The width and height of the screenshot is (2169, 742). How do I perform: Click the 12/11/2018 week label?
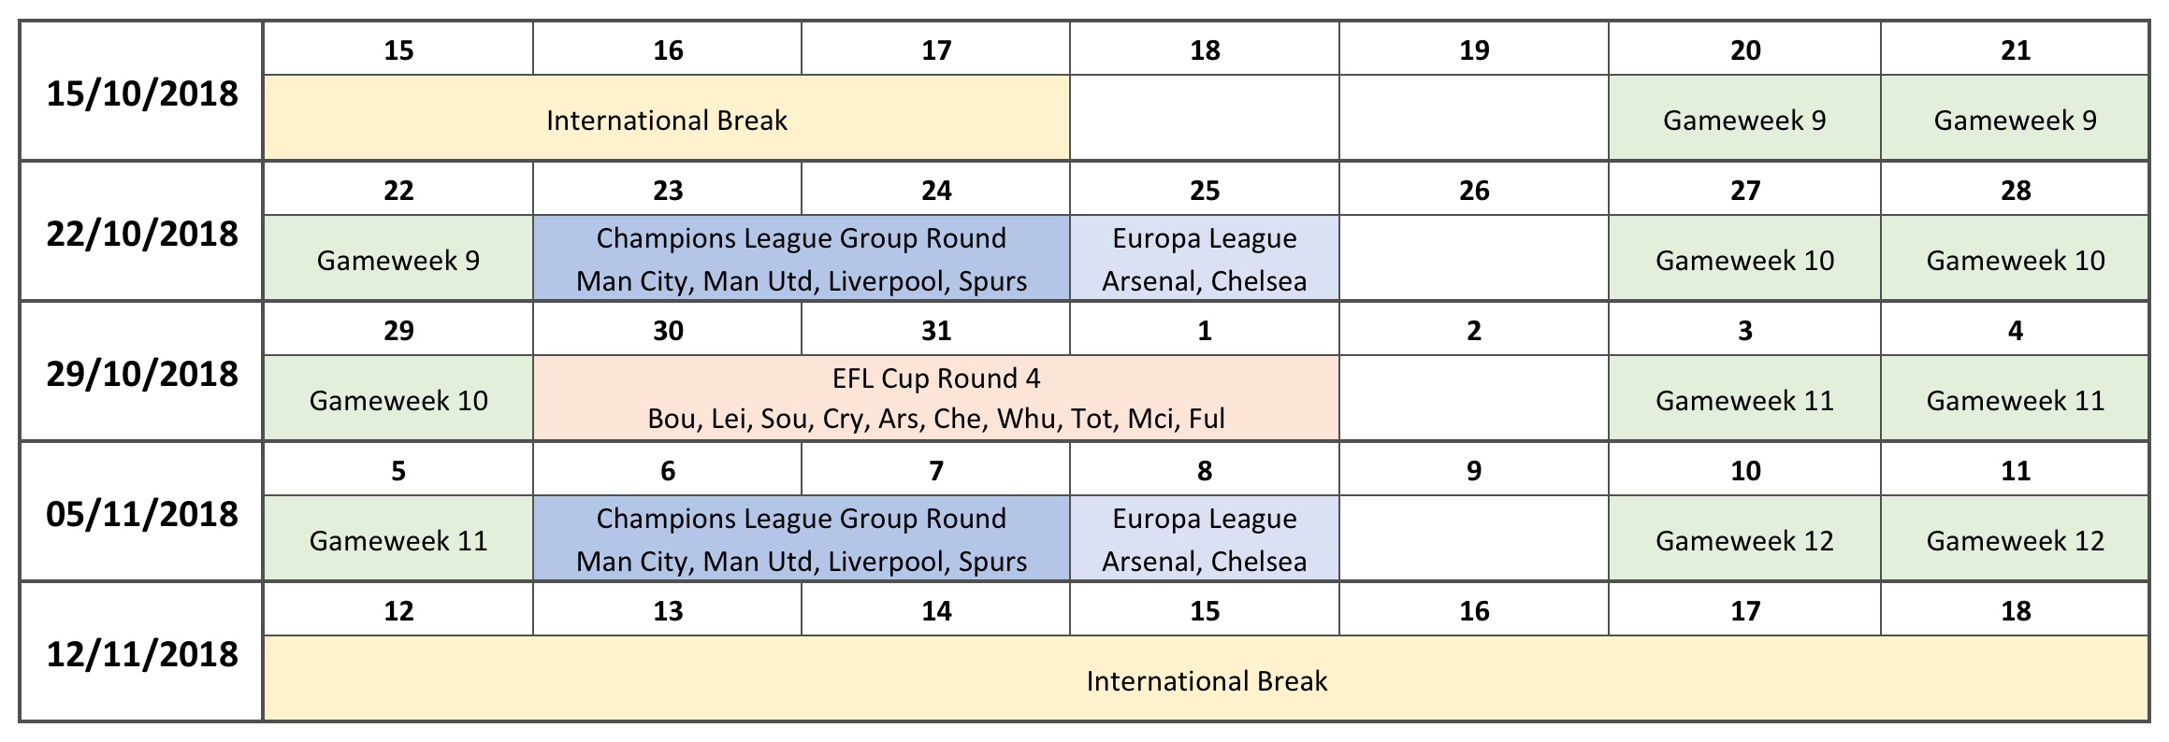[x=141, y=652]
